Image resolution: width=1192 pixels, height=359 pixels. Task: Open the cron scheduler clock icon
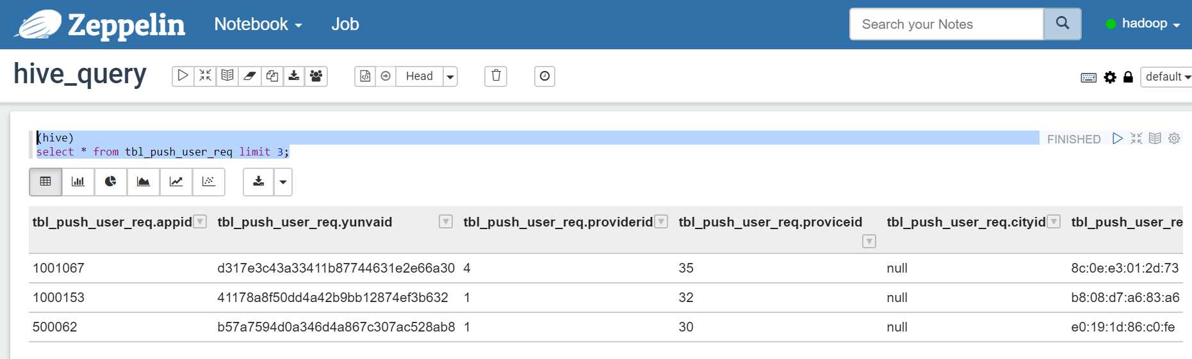coord(544,76)
